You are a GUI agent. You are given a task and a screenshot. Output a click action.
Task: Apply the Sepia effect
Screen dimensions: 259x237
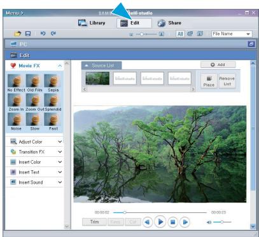[53, 83]
